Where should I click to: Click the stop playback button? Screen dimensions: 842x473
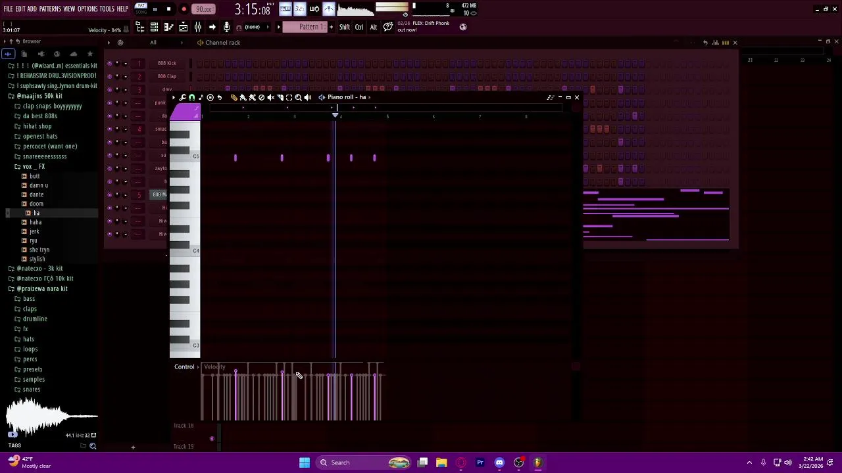click(x=168, y=9)
